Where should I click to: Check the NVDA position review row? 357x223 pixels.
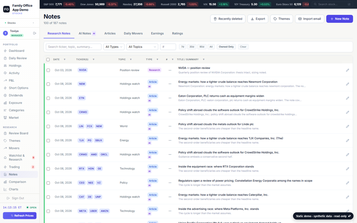point(48,70)
